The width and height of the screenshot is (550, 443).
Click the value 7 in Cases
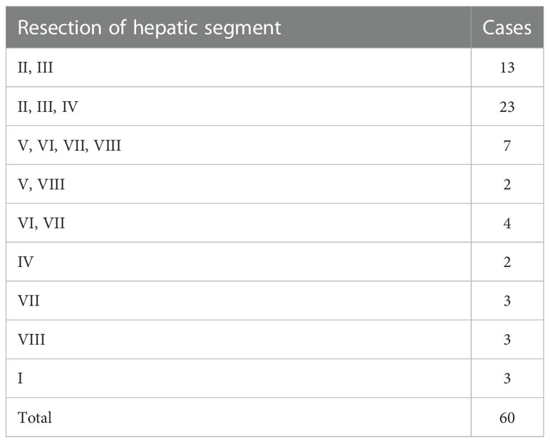tap(507, 145)
